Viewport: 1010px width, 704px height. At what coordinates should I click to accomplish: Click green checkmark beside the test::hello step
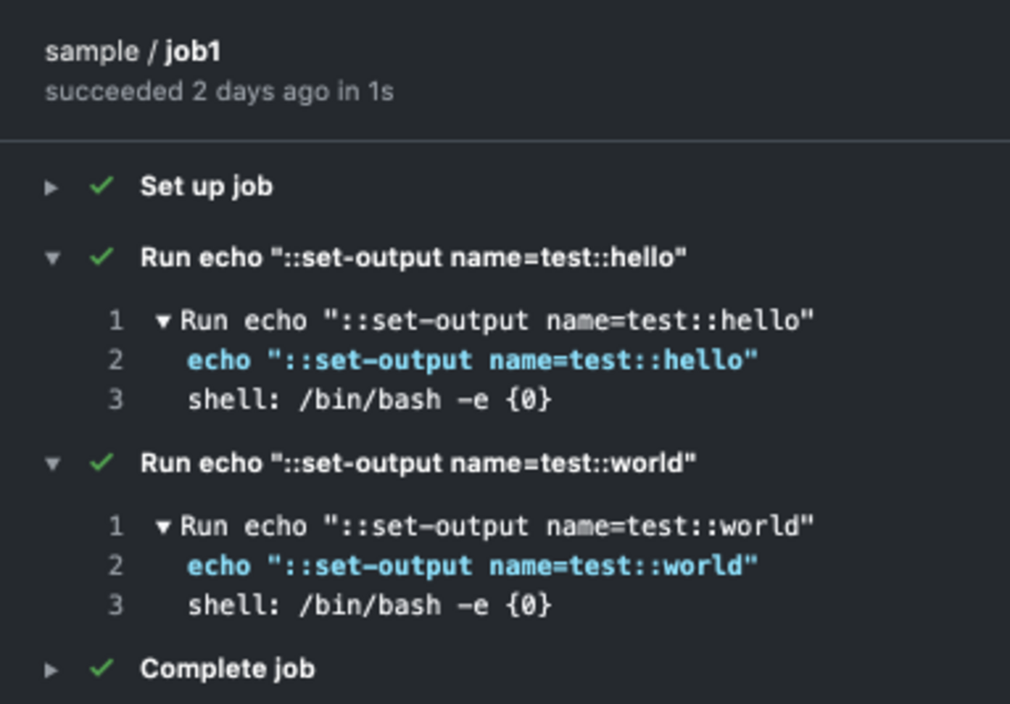click(102, 257)
